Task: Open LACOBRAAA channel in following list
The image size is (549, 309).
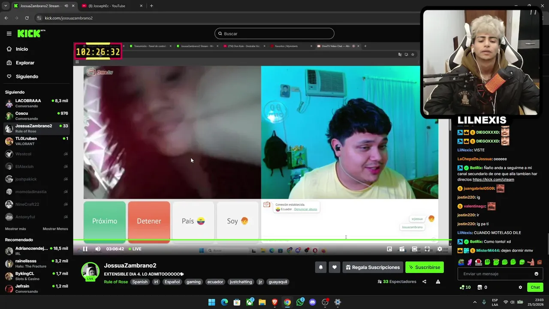Action: tap(36, 103)
